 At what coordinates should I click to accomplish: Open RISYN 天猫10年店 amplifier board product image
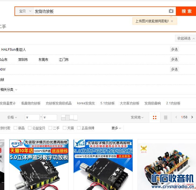39,165
